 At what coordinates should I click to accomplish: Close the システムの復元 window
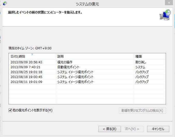point(169,3)
